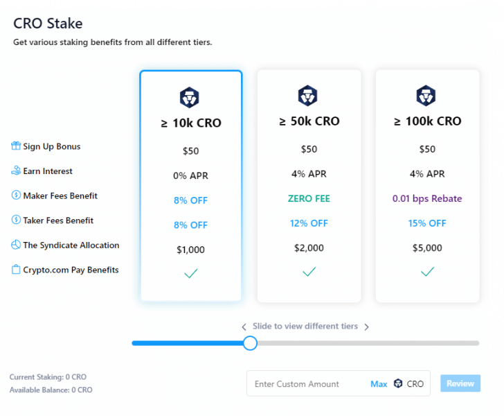504x416 pixels.
Task: Click the CRO coin icon beside Max
Action: pyautogui.click(x=398, y=383)
